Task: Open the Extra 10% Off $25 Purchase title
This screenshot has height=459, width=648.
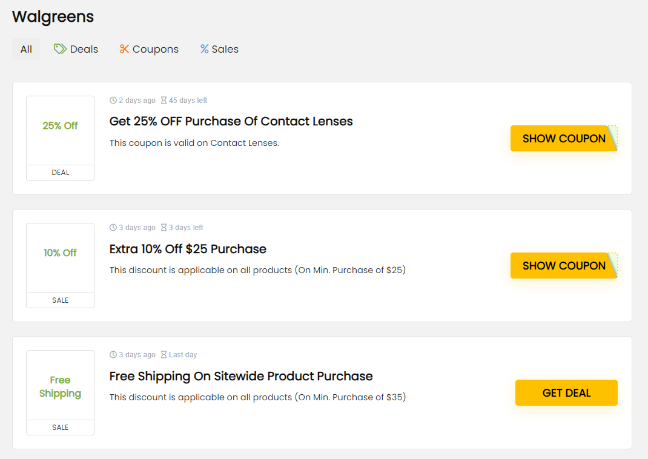Action: pyautogui.click(x=188, y=249)
